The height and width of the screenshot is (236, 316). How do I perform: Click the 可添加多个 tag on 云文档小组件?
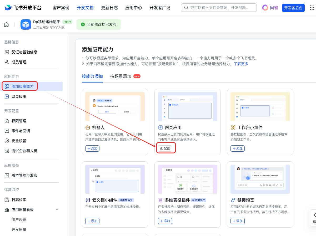pos(126,200)
